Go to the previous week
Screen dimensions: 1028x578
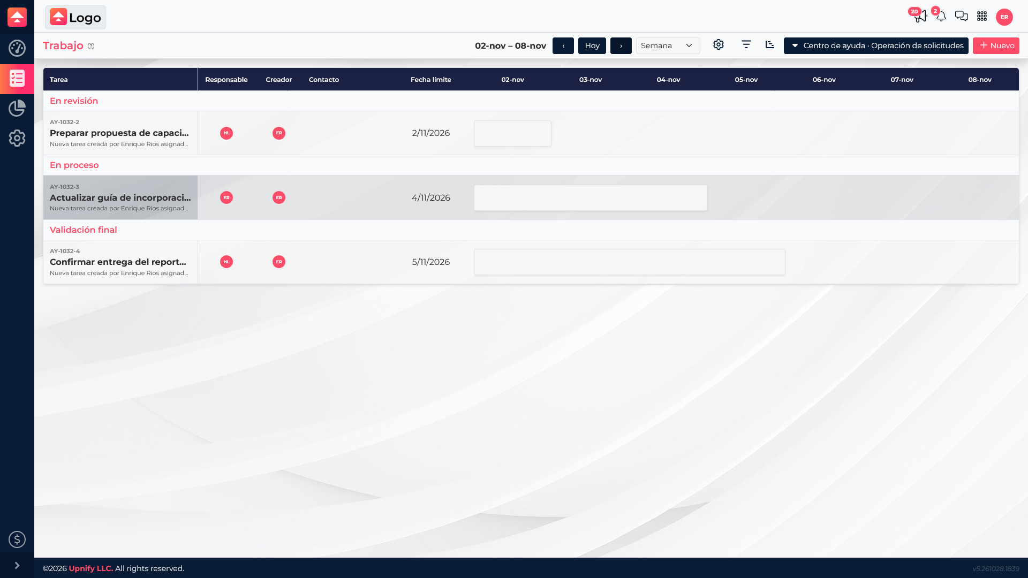coord(563,46)
